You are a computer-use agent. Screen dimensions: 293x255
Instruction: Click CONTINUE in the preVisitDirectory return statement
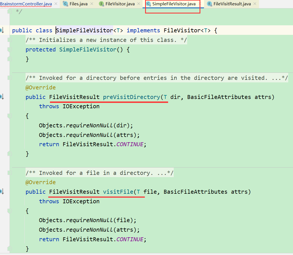[x=130, y=144]
